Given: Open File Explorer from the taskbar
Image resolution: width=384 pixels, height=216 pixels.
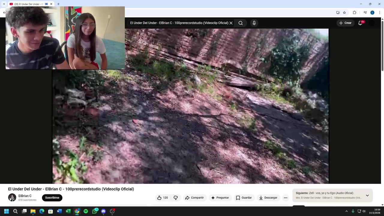Looking at the screenshot, I should coord(33,211).
